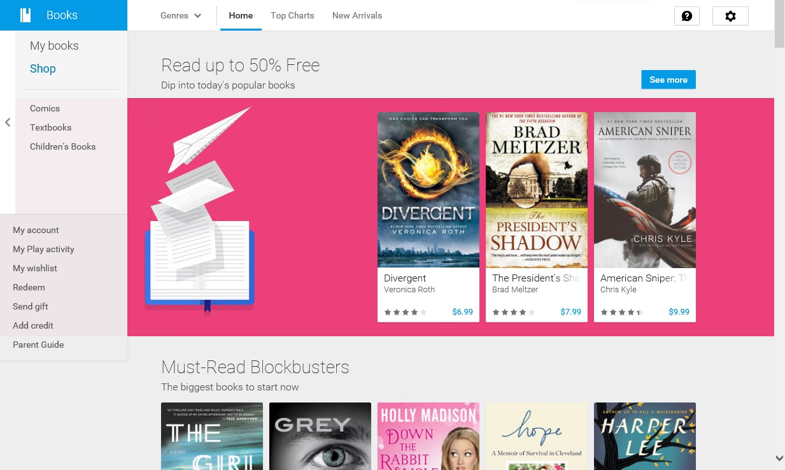Click the Divergent title text

(x=405, y=278)
